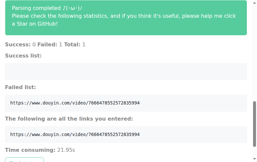Click the green Parsing completed banner
The width and height of the screenshot is (257, 162).
tap(126, 18)
